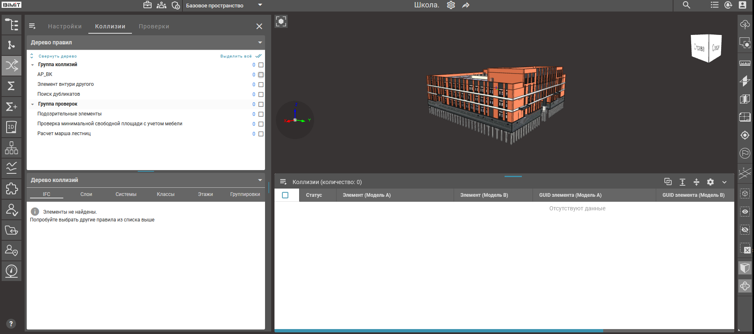Toggle select-all checkbox in collisions table header
Image resolution: width=754 pixels, height=334 pixels.
[x=285, y=195]
